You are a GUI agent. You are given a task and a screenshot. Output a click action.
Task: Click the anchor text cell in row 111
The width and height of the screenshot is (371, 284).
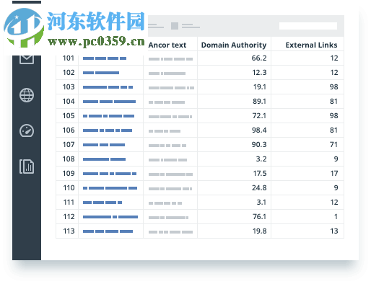pyautogui.click(x=170, y=203)
